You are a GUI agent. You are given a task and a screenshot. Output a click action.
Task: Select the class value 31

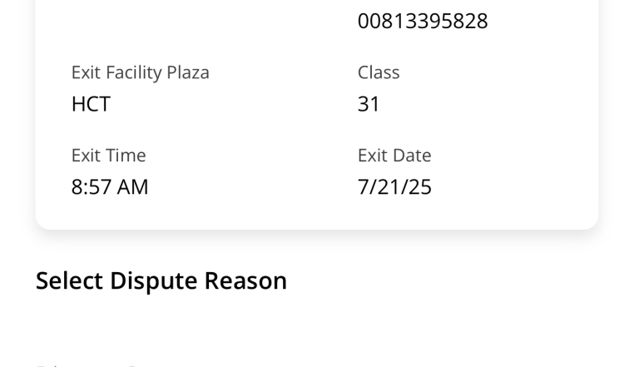coord(369,104)
